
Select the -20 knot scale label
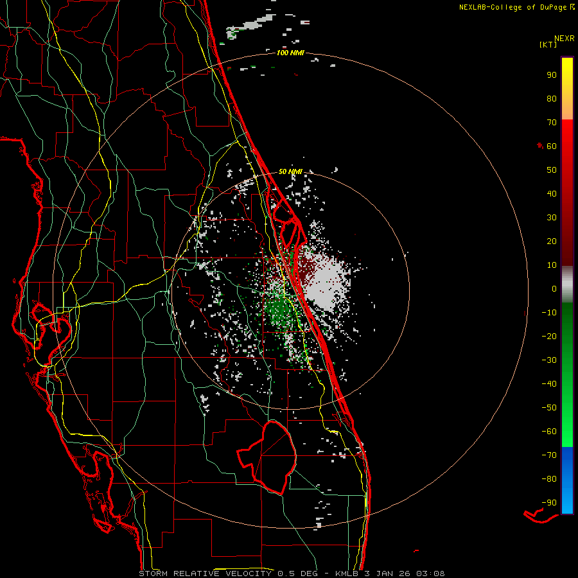click(549, 336)
